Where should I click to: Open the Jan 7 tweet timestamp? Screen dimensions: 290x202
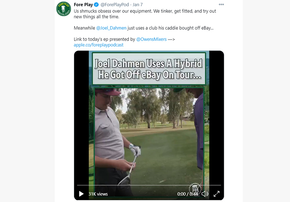(x=138, y=5)
